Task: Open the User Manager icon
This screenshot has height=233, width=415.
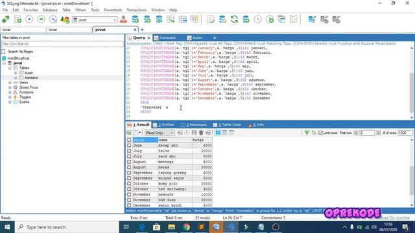Action: tap(123, 19)
